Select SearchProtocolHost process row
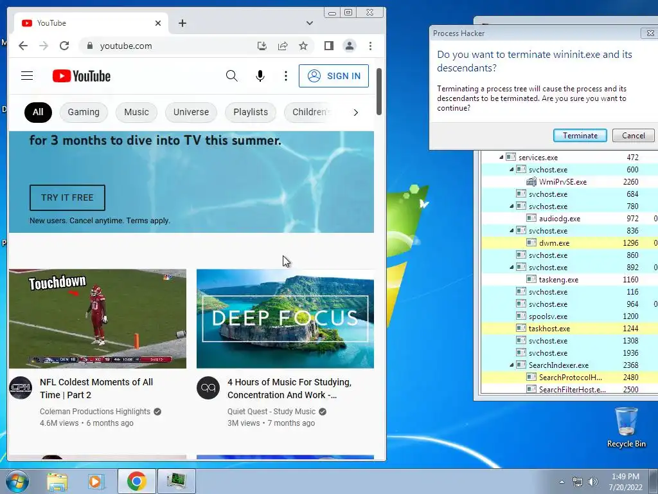The width and height of the screenshot is (658, 494). click(569, 377)
